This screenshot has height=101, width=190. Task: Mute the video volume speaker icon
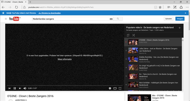coord(25,88)
